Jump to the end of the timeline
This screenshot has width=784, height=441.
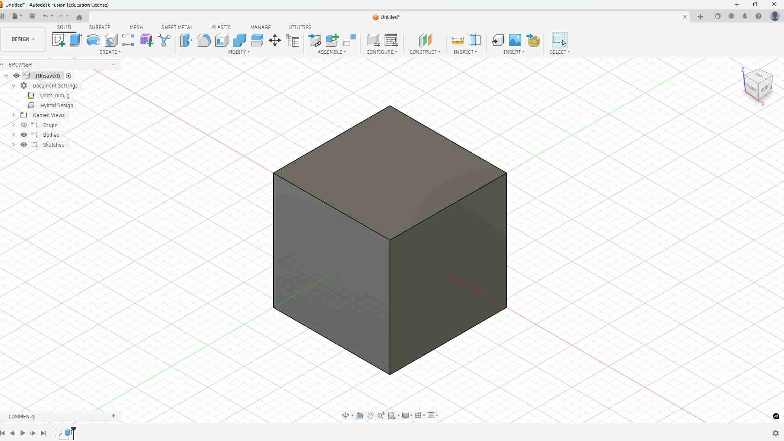pos(43,433)
